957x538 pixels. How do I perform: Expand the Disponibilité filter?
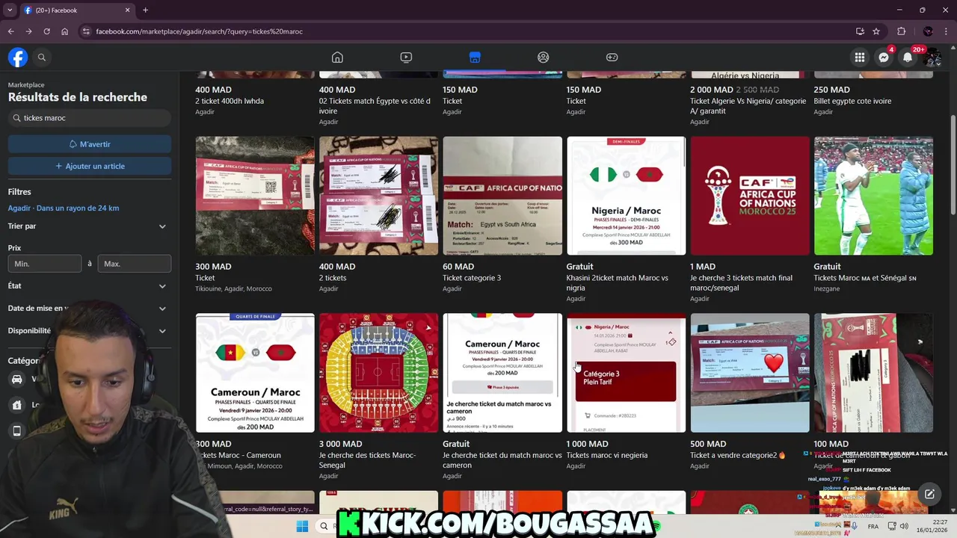click(x=89, y=331)
